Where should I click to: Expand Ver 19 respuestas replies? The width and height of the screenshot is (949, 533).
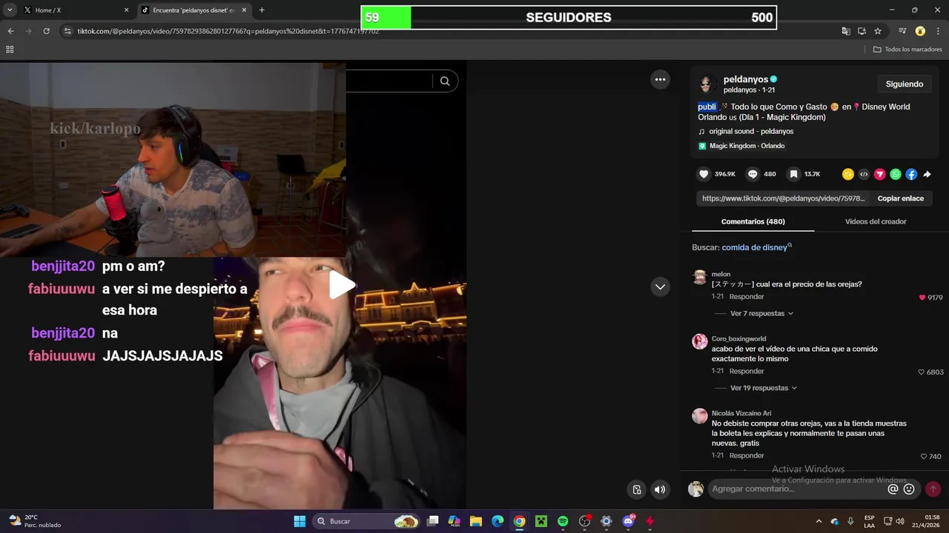764,388
